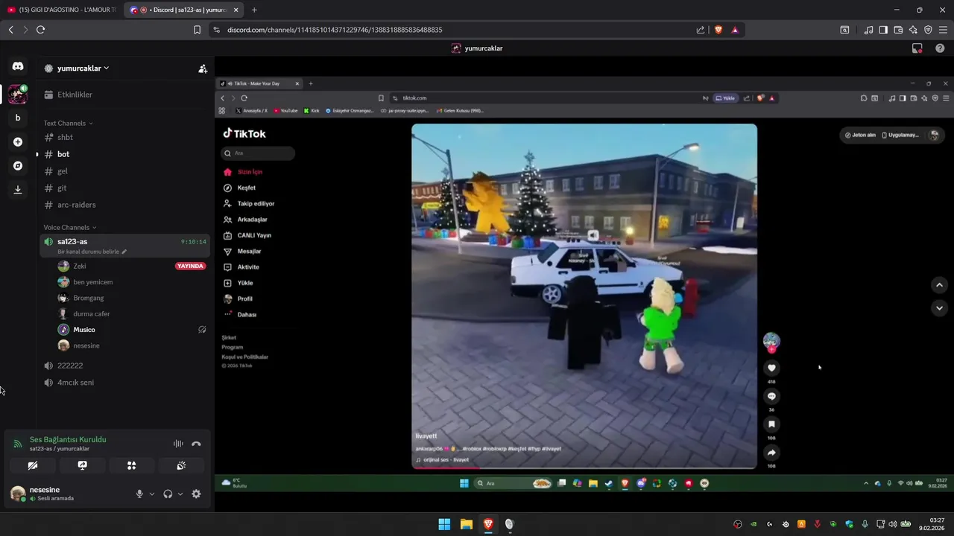Viewport: 954px width, 536px height.
Task: Open a new browser tab
Action: (254, 10)
